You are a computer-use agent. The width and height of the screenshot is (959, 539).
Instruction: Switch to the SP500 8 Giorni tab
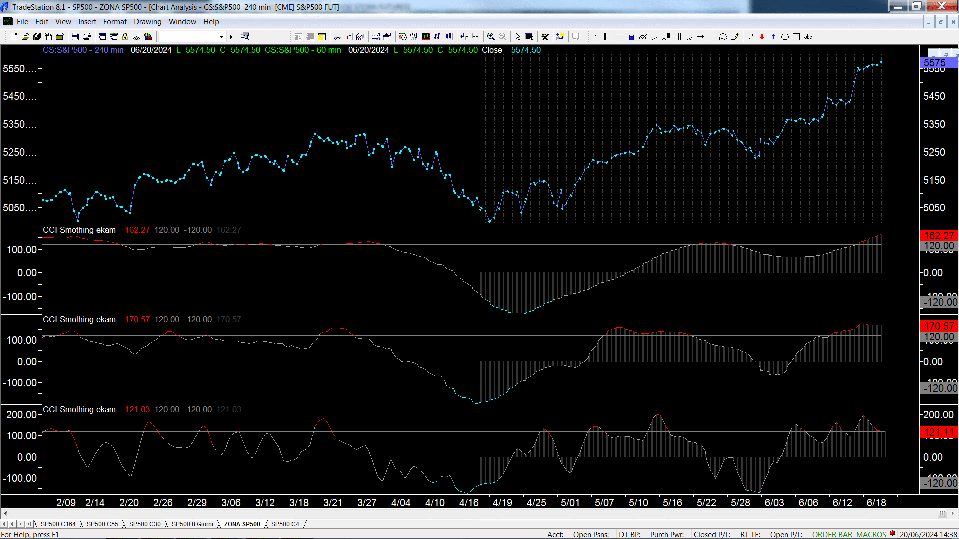tap(192, 524)
